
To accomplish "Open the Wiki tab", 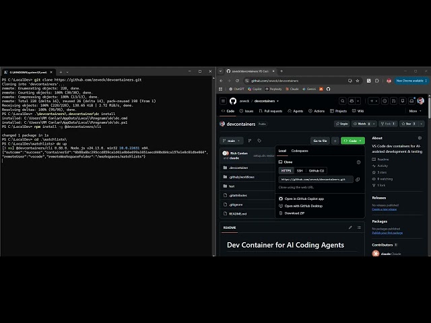I will (358, 111).
